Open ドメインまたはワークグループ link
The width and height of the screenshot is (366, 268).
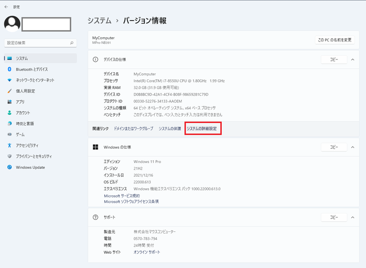coord(133,129)
